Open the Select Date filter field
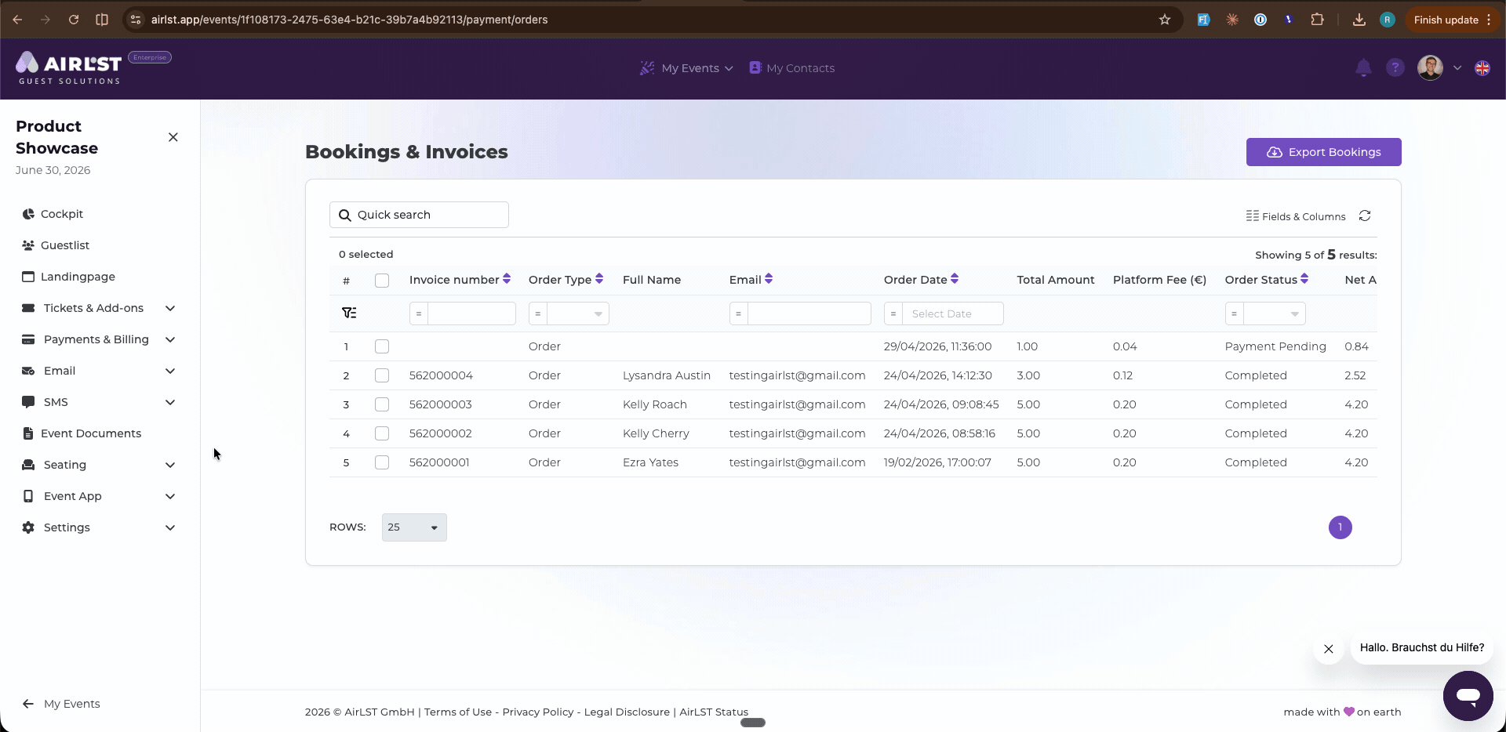The height and width of the screenshot is (732, 1506). pyautogui.click(x=953, y=313)
